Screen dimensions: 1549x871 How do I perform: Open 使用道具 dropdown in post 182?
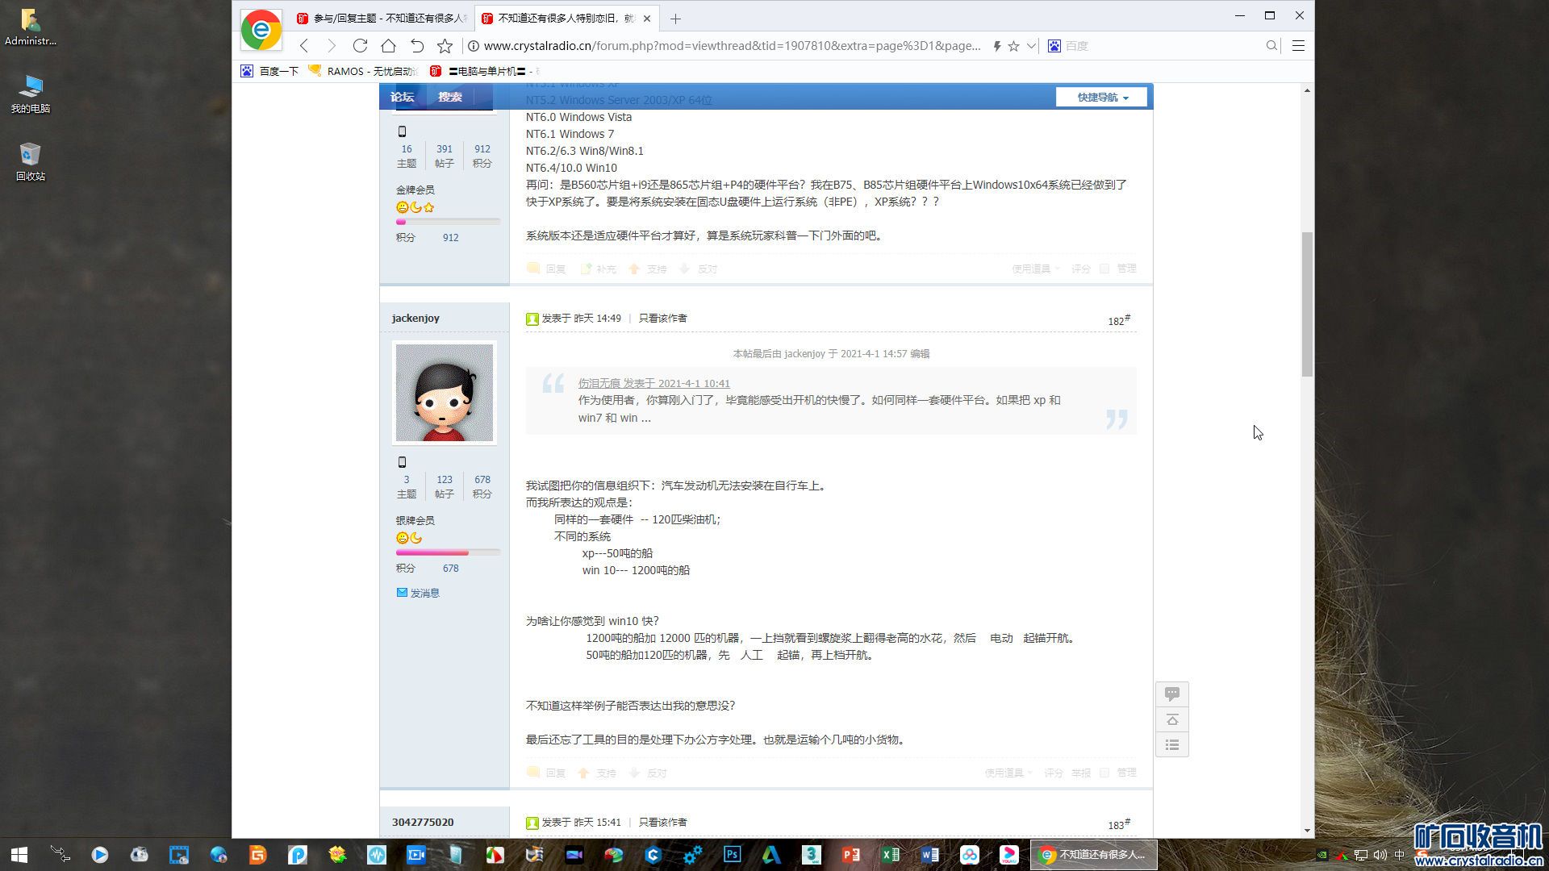pyautogui.click(x=1007, y=773)
